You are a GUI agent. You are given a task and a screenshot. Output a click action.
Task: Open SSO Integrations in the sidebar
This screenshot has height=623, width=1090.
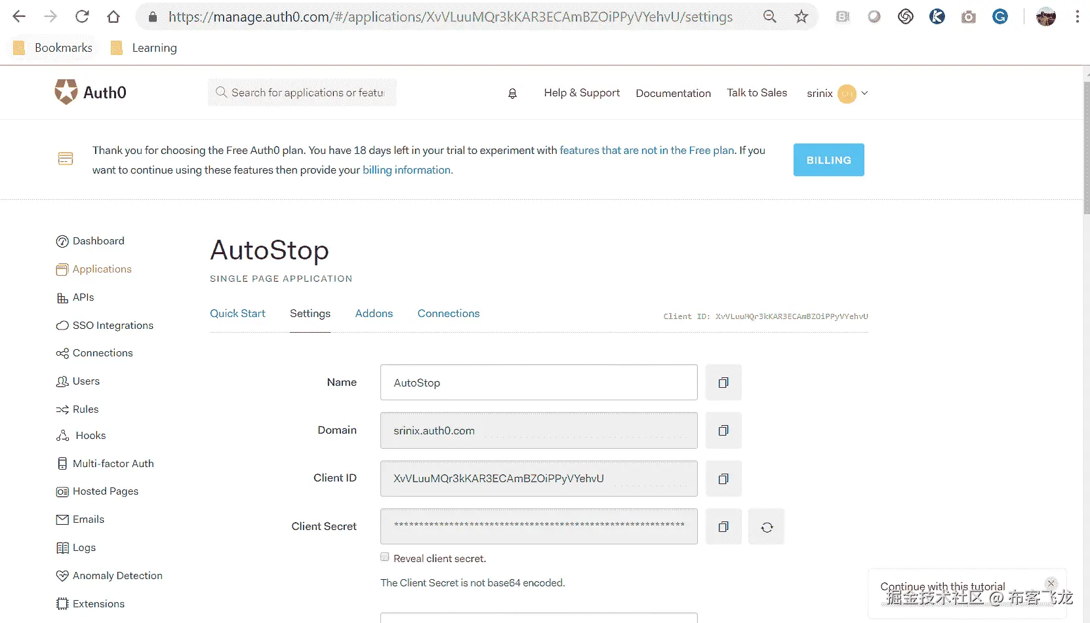(x=105, y=326)
